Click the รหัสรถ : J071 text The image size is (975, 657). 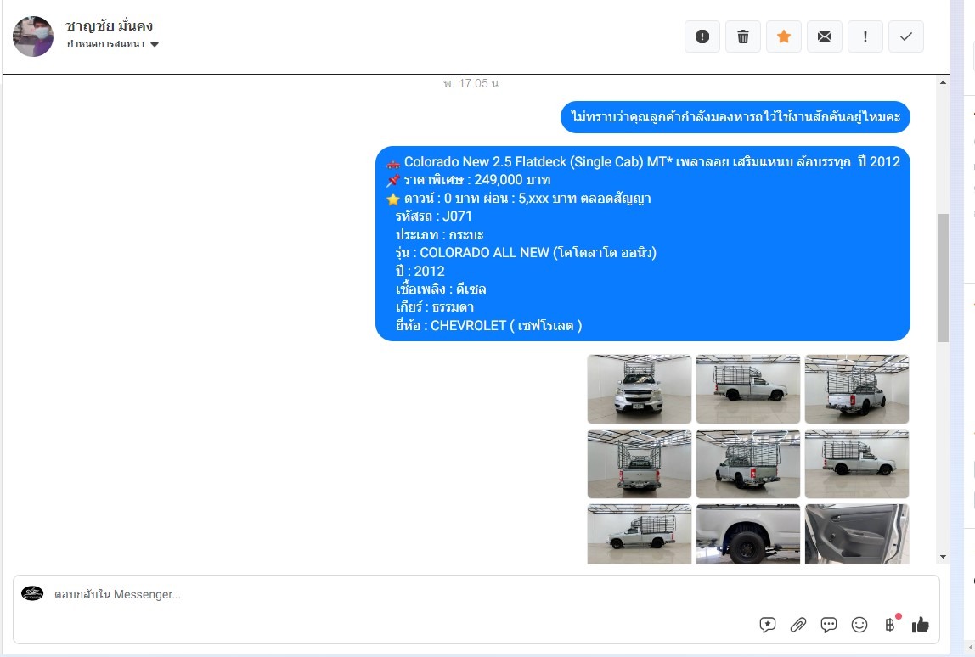[x=433, y=216]
